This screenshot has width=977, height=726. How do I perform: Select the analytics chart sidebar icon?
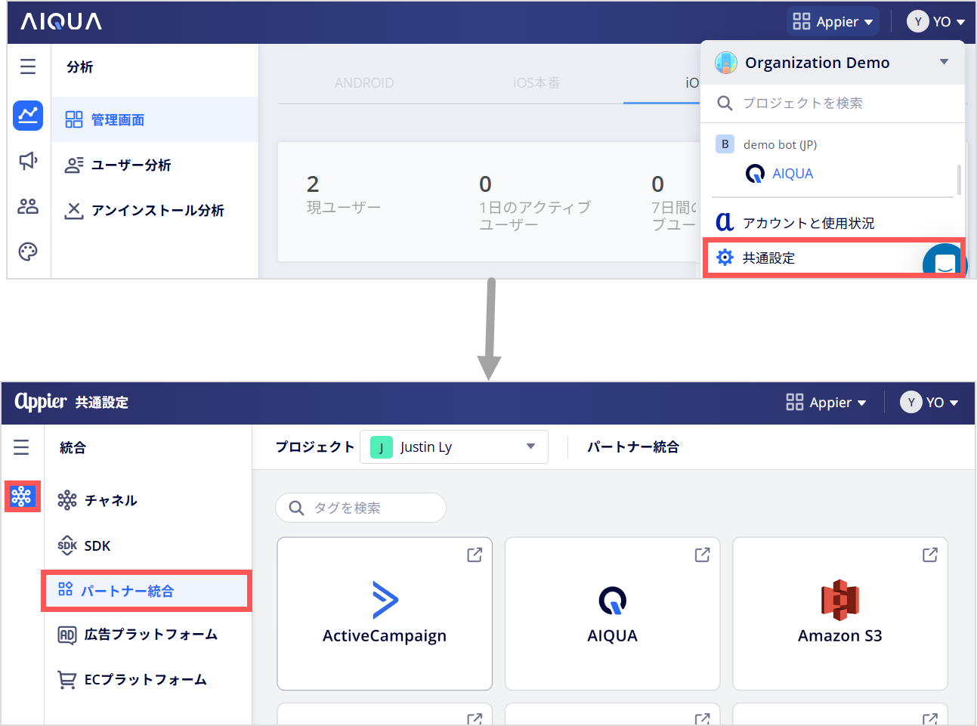[28, 115]
